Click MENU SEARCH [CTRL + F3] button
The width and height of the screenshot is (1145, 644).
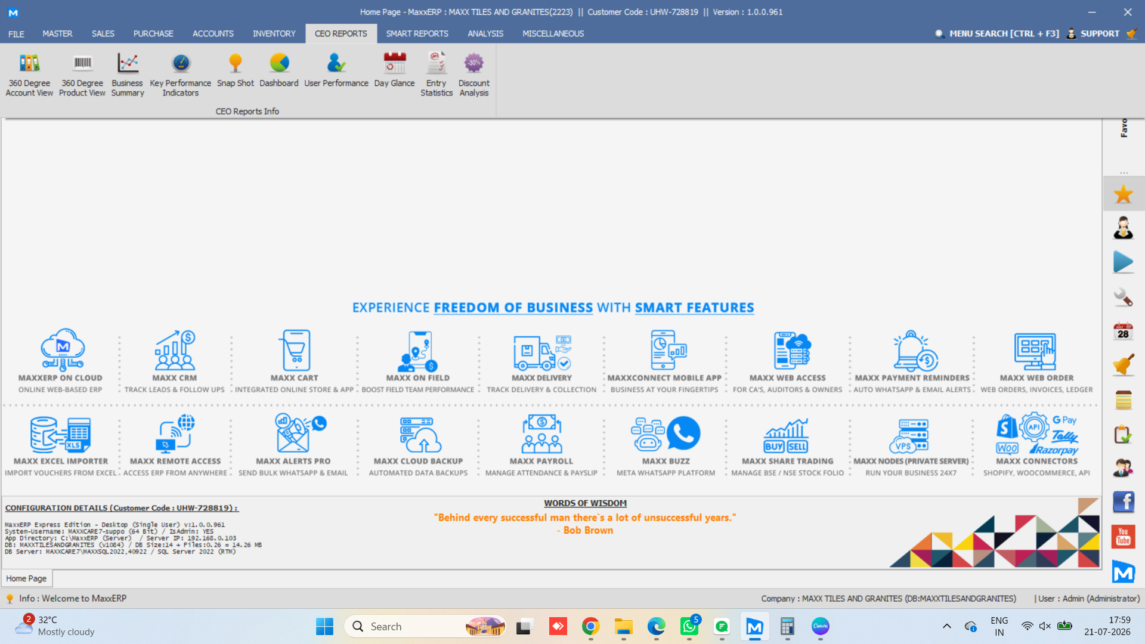point(997,34)
